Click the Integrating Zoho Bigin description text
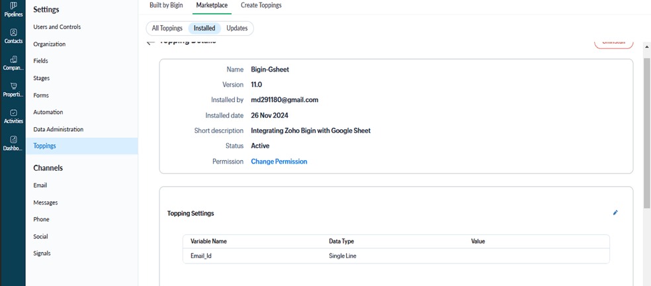 (310, 130)
